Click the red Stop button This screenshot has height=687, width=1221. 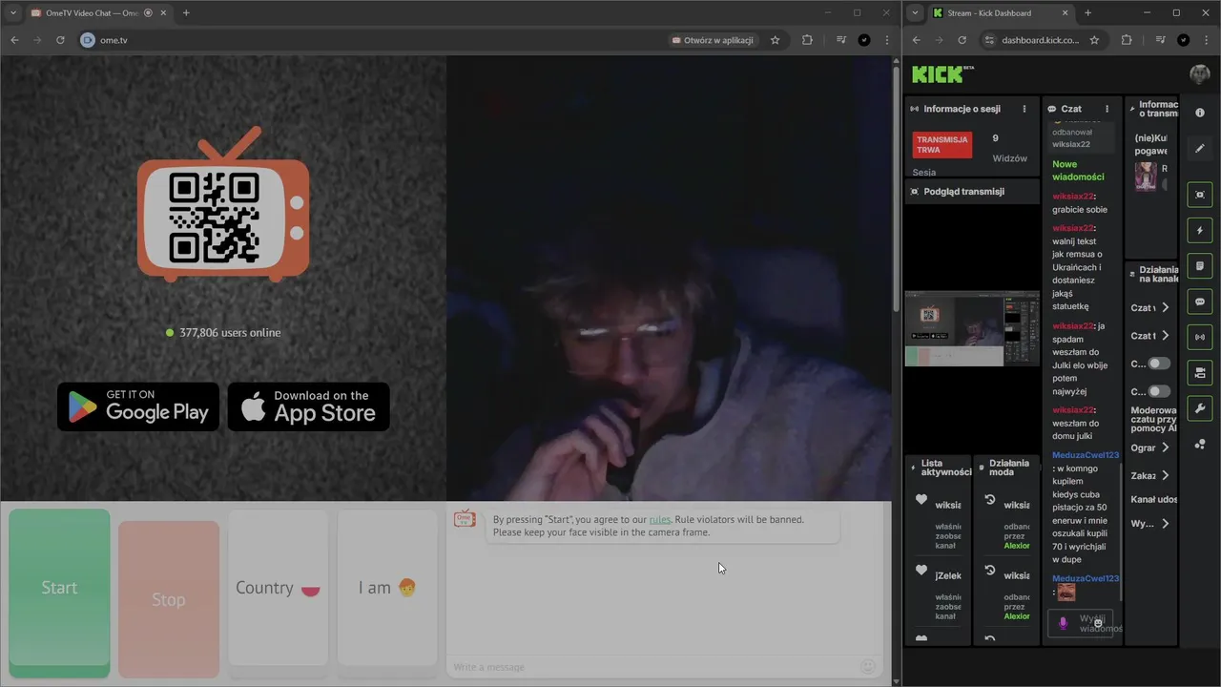tap(168, 599)
